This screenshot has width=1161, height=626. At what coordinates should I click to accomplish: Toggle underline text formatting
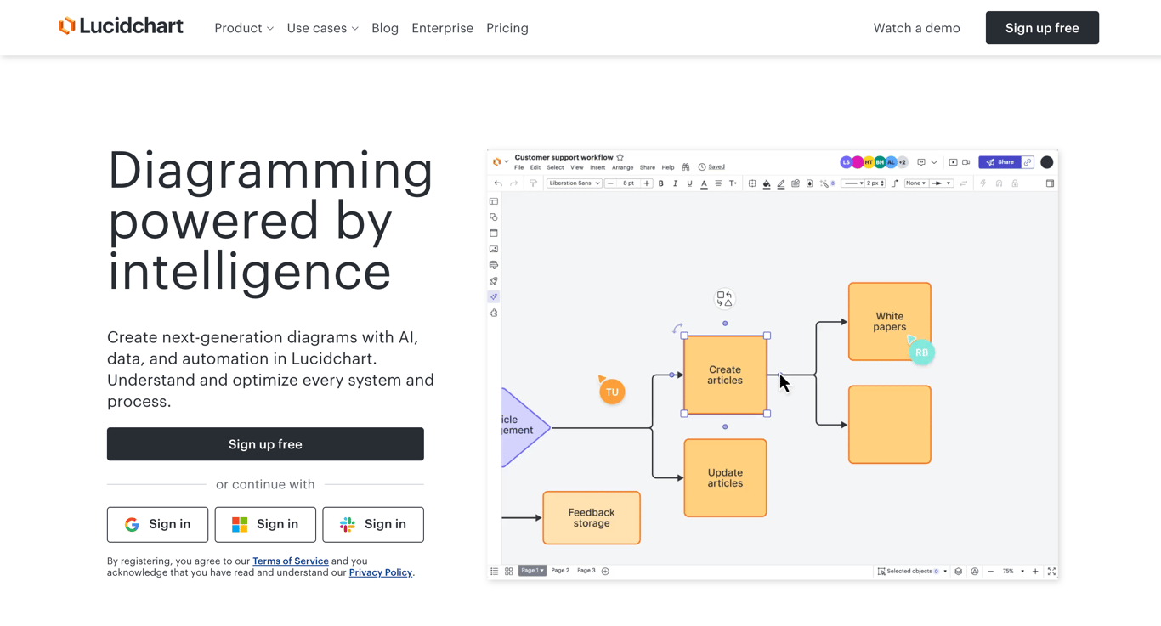(689, 183)
